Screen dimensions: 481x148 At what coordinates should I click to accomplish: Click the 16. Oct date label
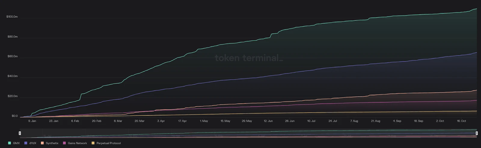tap(461, 121)
